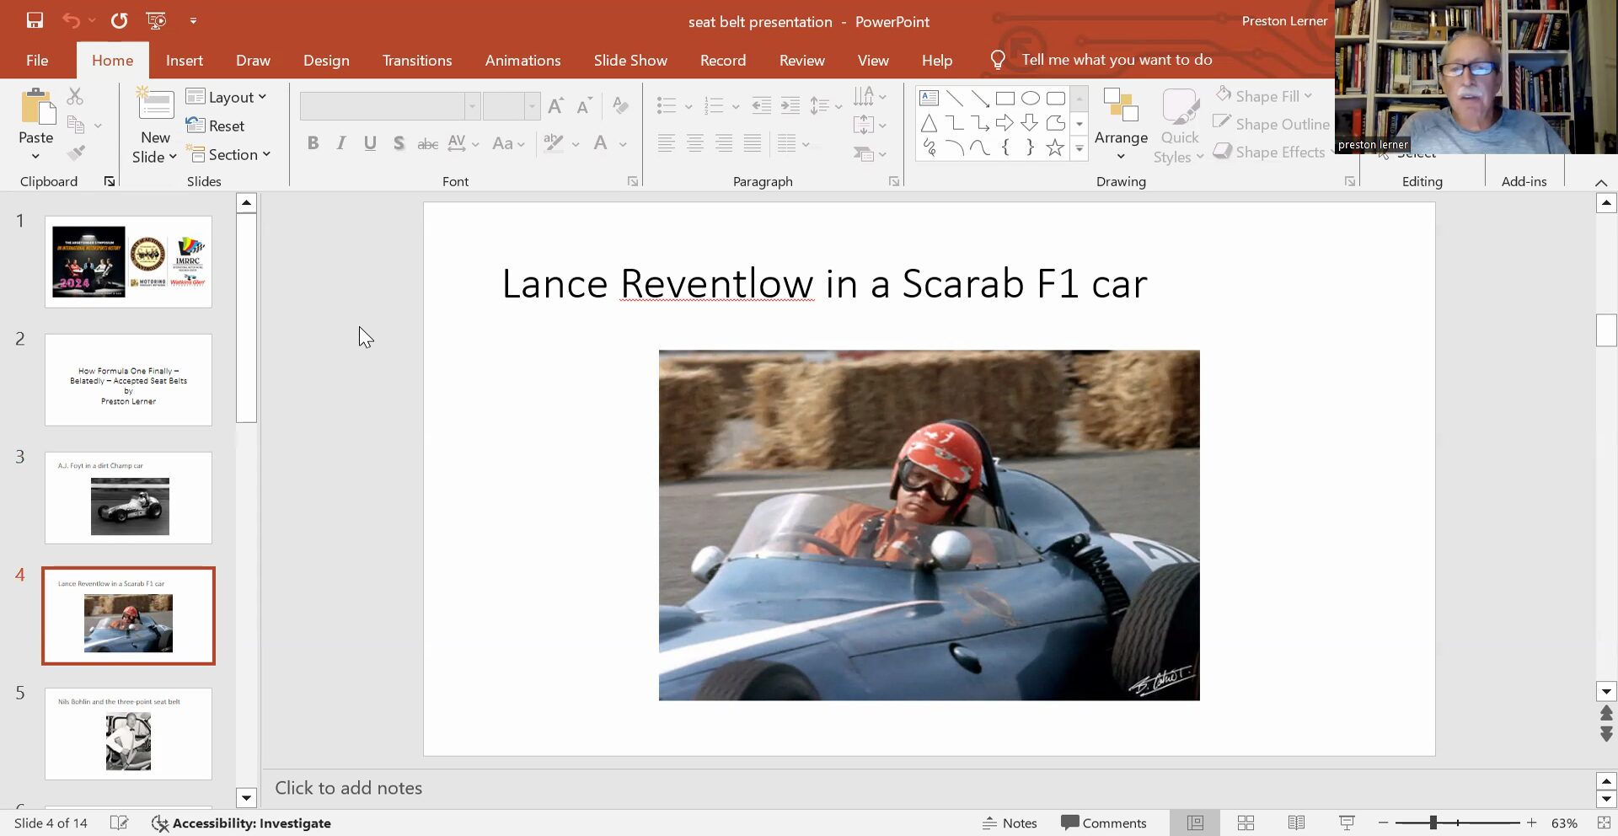
Task: Click the zoom slider handle
Action: click(1433, 823)
